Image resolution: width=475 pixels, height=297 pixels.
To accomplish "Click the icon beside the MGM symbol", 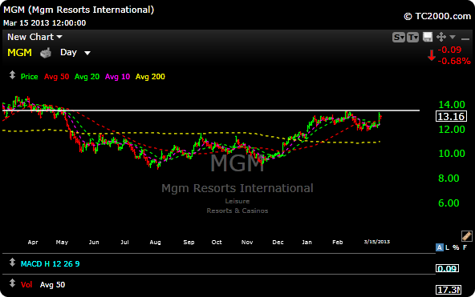I will [x=46, y=53].
